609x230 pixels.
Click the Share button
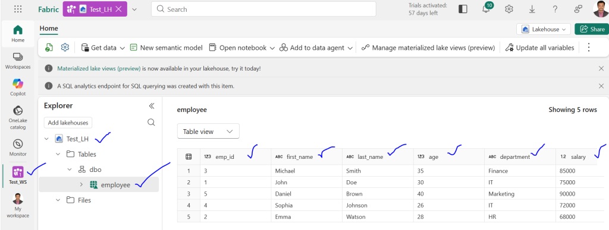click(x=592, y=29)
